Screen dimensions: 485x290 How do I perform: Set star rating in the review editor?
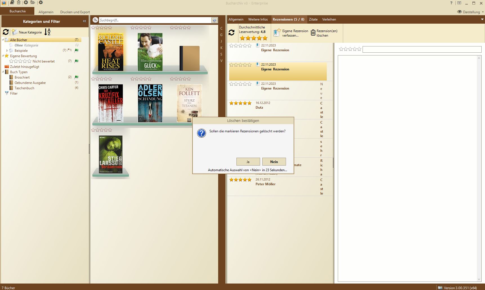click(350, 49)
